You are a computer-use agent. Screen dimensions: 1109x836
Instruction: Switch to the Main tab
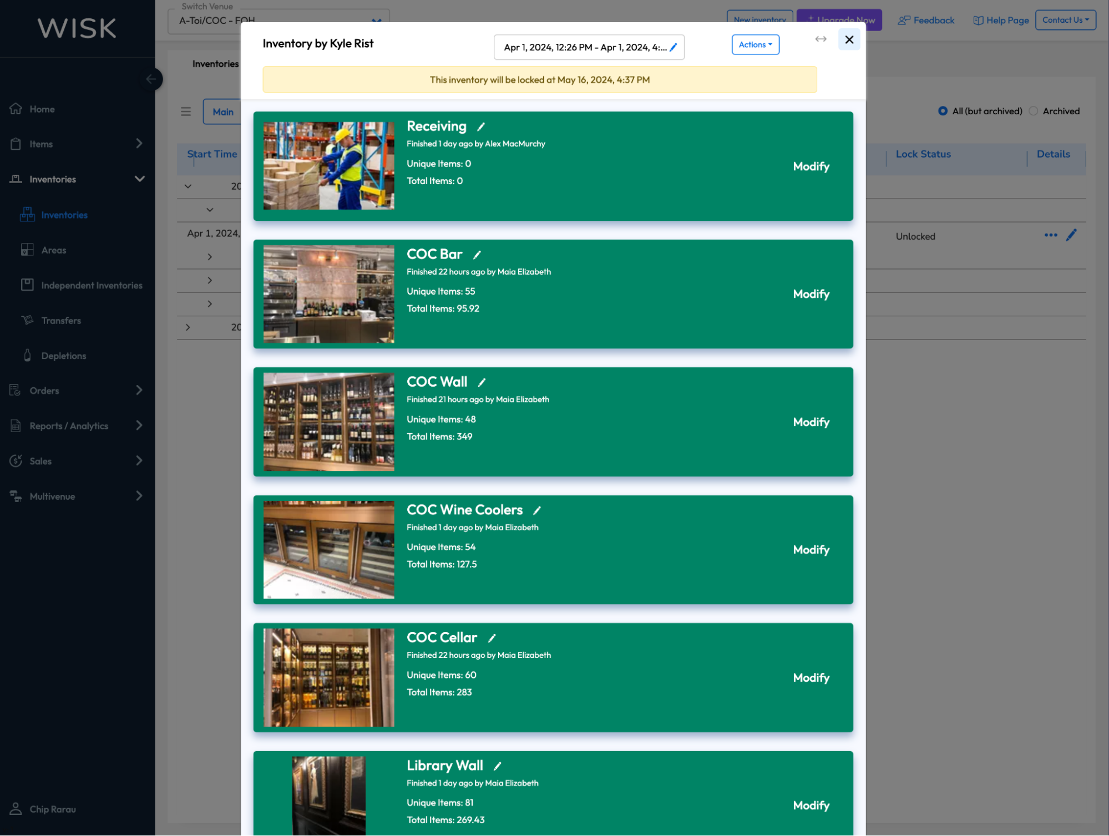(223, 112)
